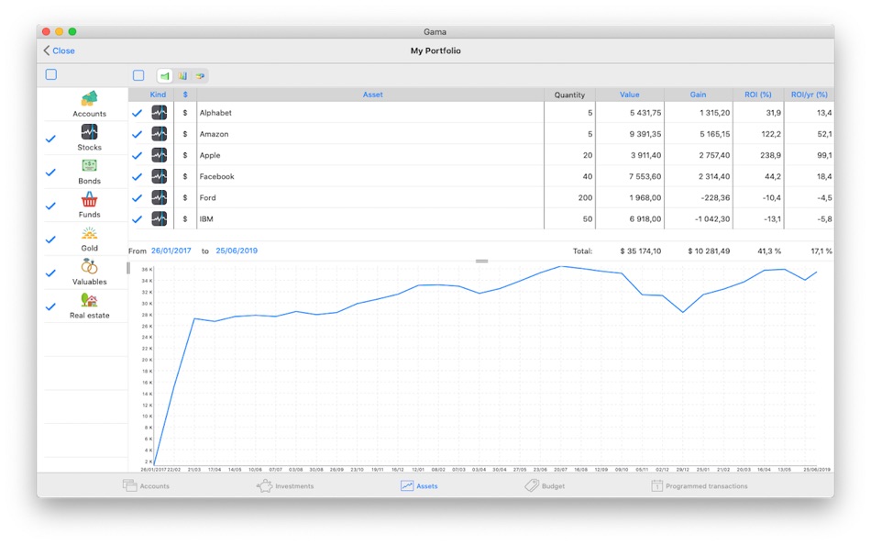Change the end date 25/06/2019
Image resolution: width=871 pixels, height=545 pixels.
(x=237, y=250)
